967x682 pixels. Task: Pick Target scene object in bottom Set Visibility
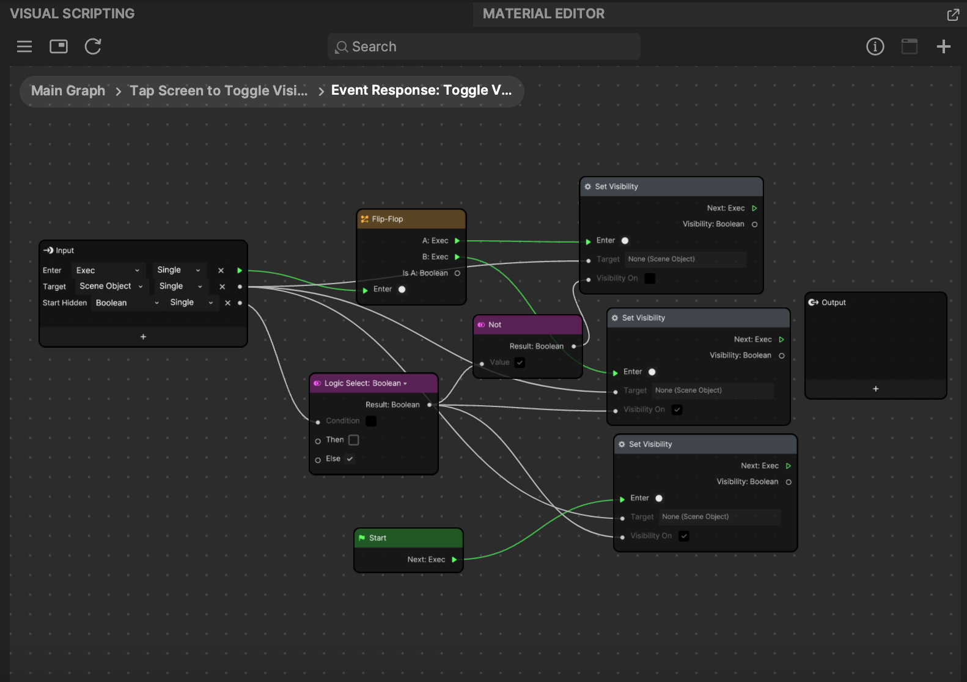pyautogui.click(x=719, y=517)
